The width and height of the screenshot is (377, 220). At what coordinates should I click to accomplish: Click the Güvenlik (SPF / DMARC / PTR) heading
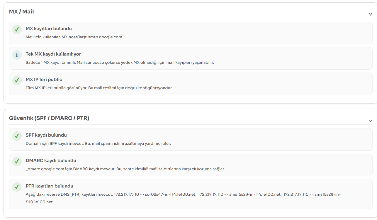pyautogui.click(x=49, y=118)
